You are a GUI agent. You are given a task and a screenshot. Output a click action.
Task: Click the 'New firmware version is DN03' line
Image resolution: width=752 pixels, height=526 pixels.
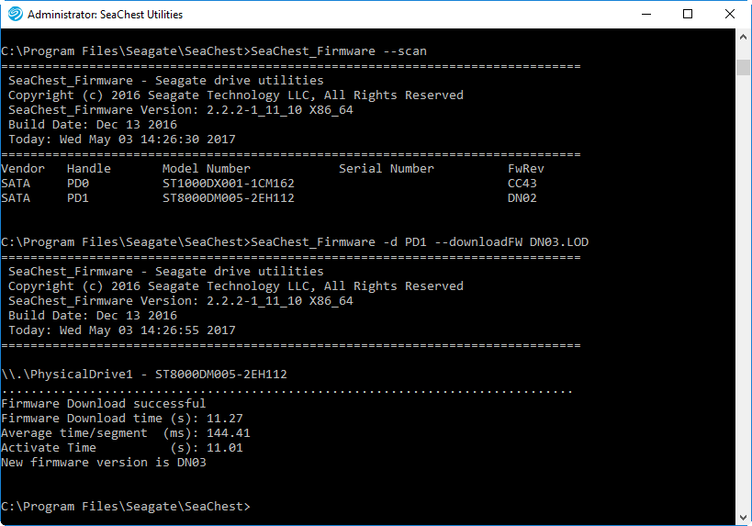(x=104, y=463)
